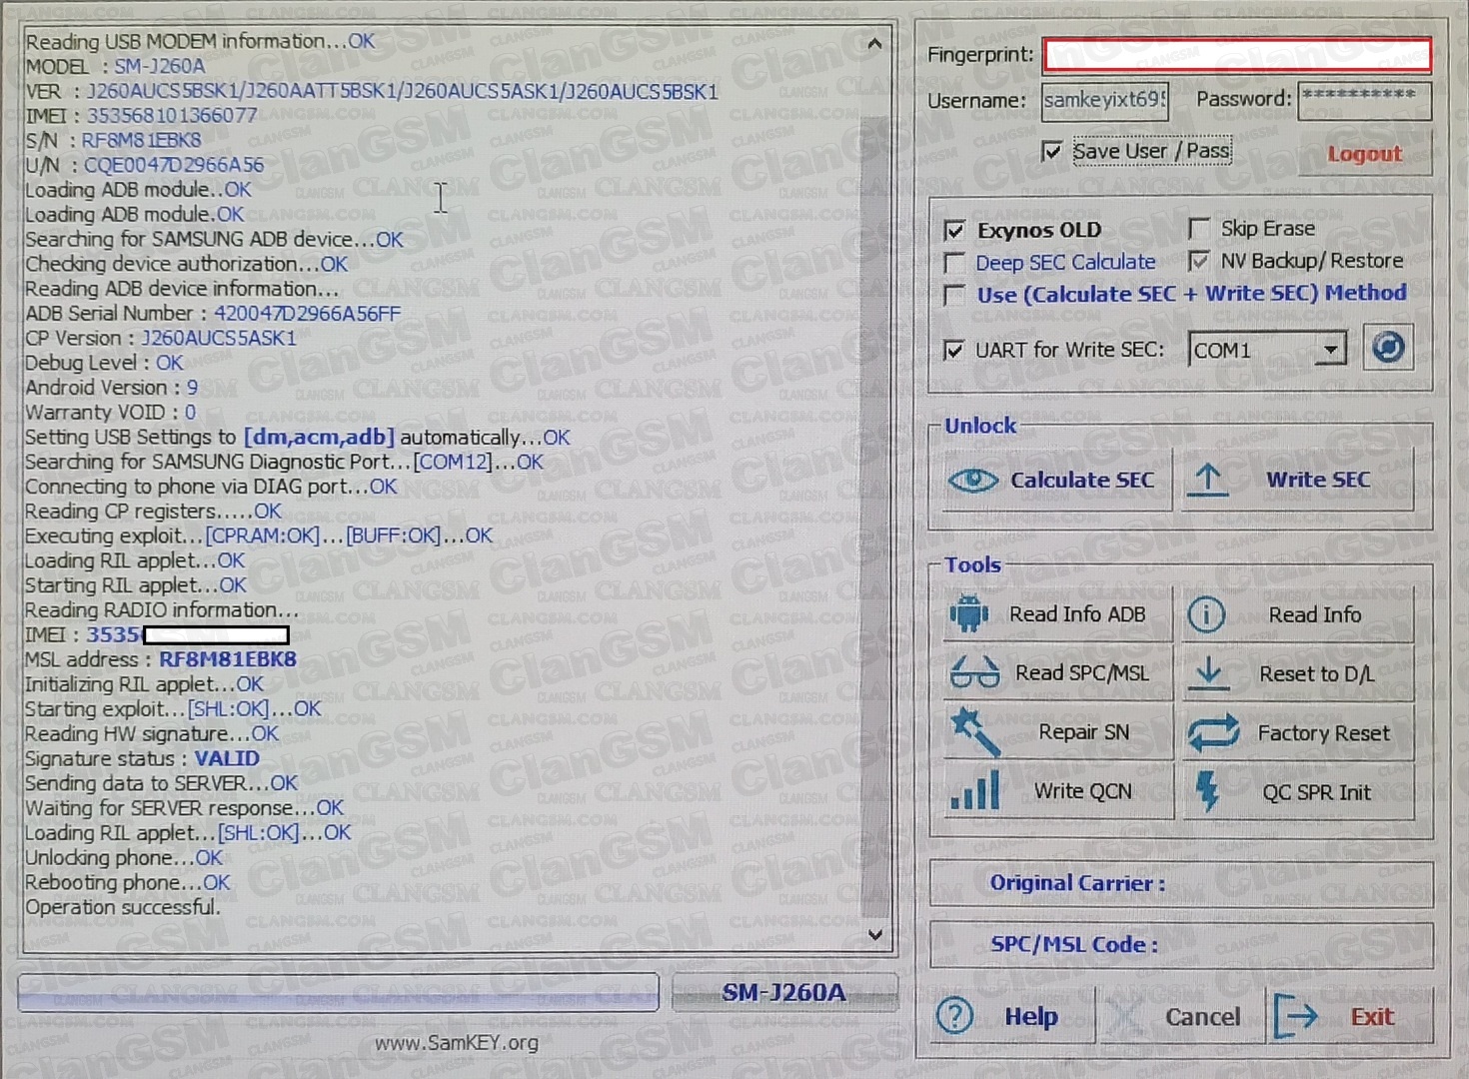The image size is (1469, 1079).
Task: Click the Password input field
Action: [1364, 100]
